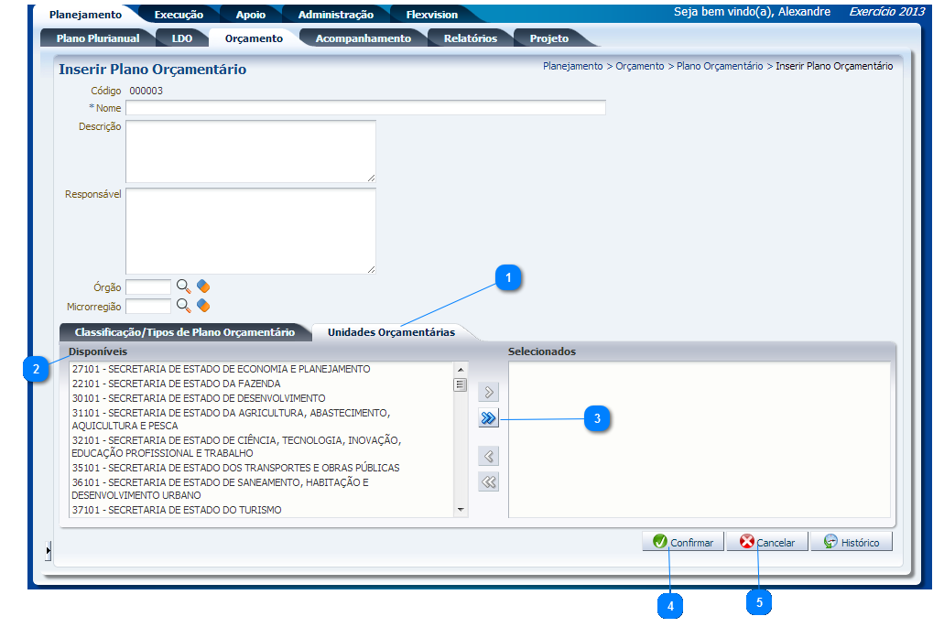Click the Plano Orçamentário breadcrumb link
This screenshot has width=944, height=627.
coord(719,66)
